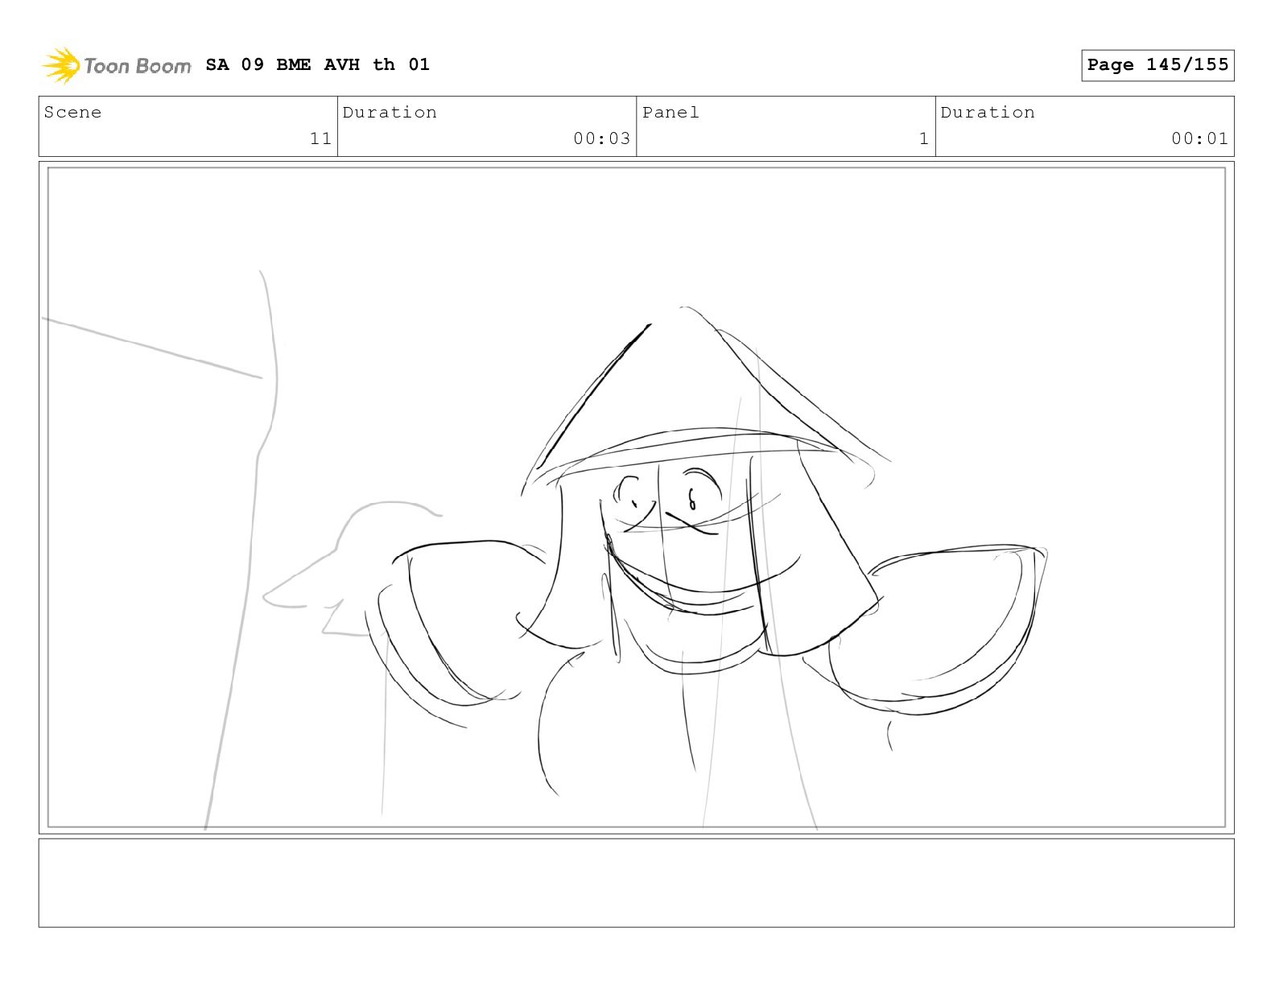
Task: Select the panel number value '1'
Action: (x=924, y=138)
